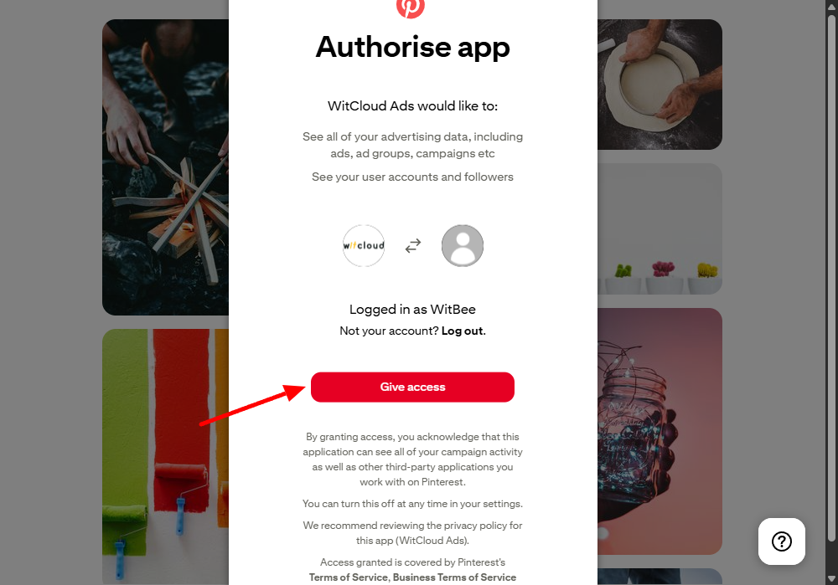Open the help question mark button
Screen dimensions: 838x585
[x=781, y=541]
